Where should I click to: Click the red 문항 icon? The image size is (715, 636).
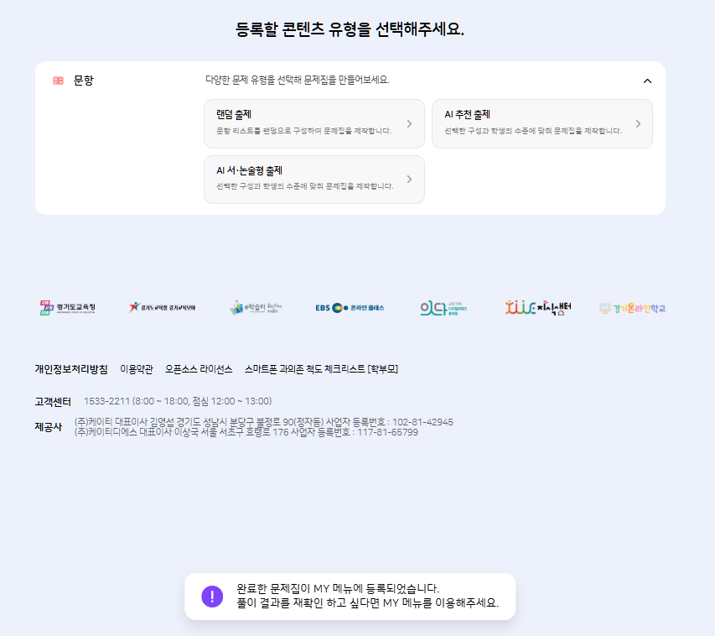coord(58,81)
